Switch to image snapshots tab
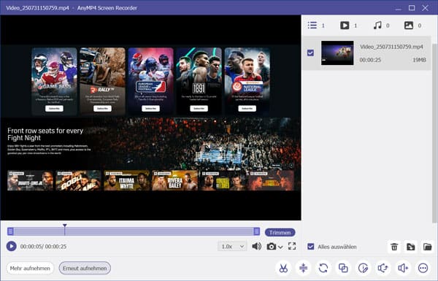This screenshot has width=438, height=281. pos(412,26)
